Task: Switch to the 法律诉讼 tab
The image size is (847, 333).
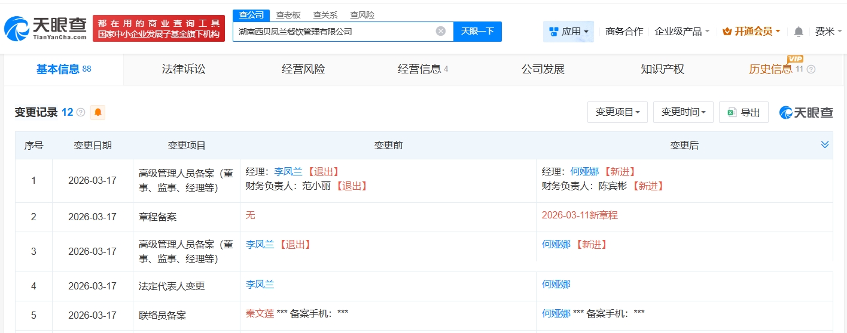Action: [184, 69]
